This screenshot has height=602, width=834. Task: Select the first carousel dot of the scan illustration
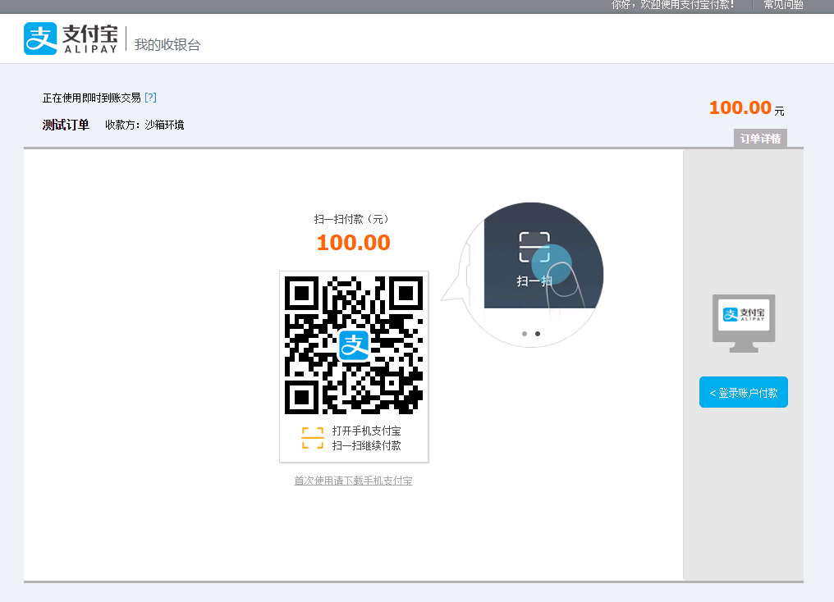point(525,334)
